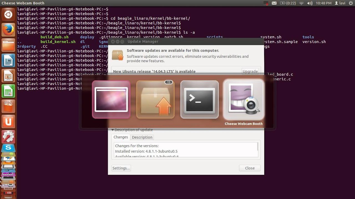
Task: Click the Update Manager package icon
Action: [118, 55]
